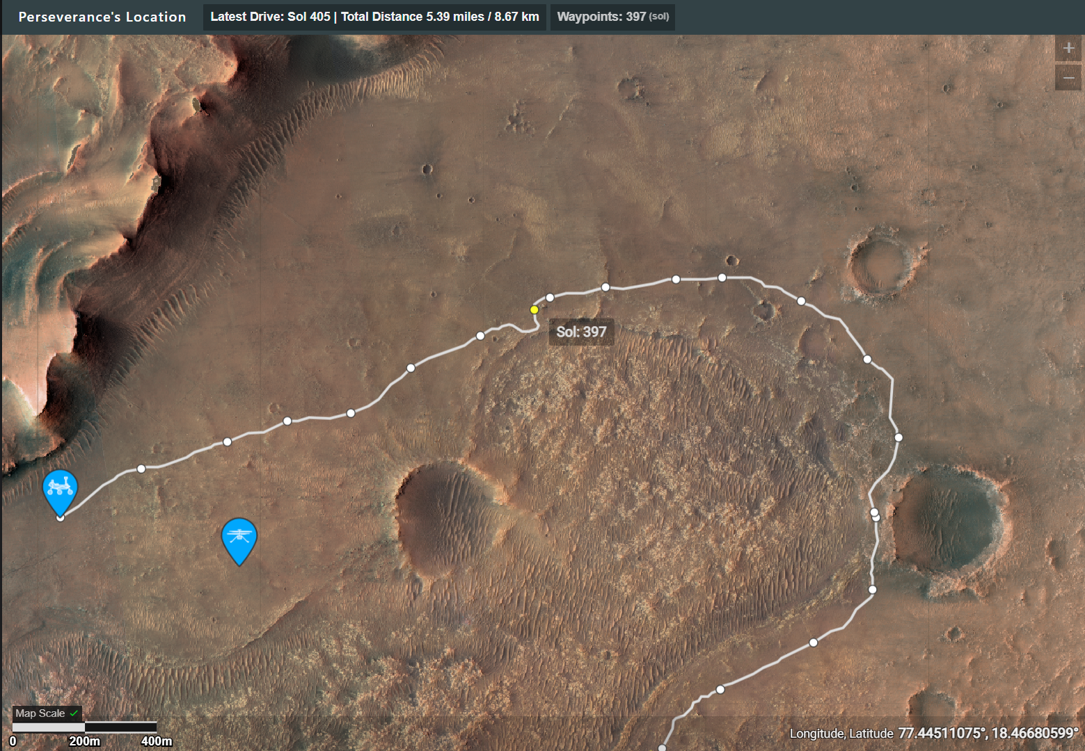Click the 'Latest Drive: Sol 405' text
This screenshot has height=751, width=1085.
coord(270,17)
